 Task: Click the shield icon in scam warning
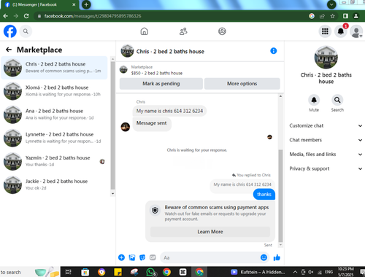coord(155,210)
